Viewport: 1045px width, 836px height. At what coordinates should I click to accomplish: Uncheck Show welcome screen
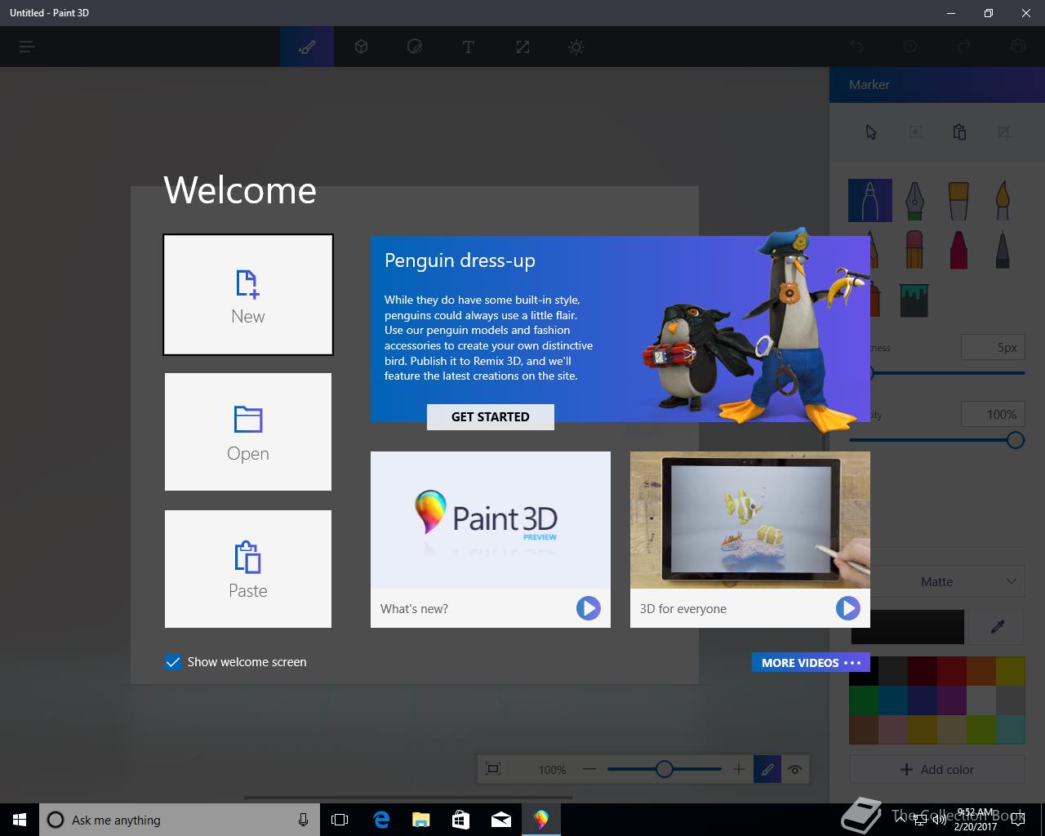pyautogui.click(x=173, y=662)
